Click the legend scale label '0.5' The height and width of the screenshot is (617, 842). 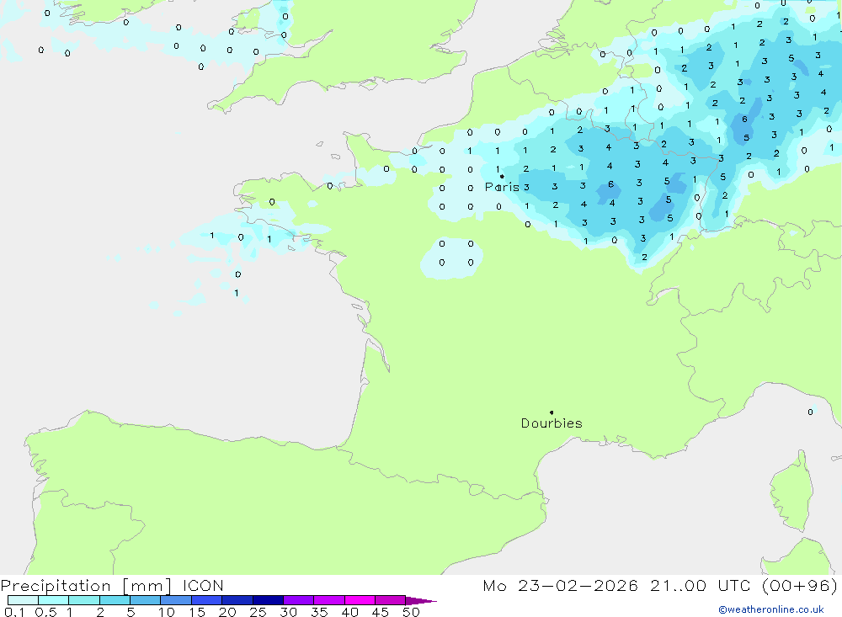coord(45,612)
